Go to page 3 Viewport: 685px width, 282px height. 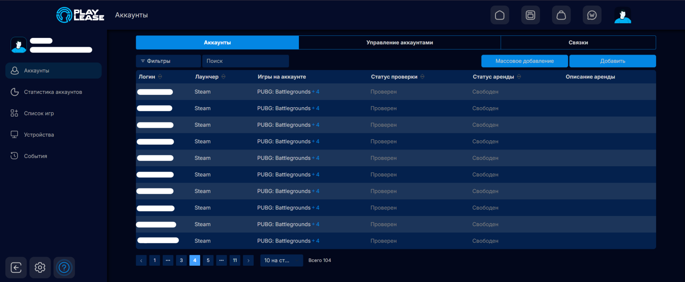click(x=181, y=260)
